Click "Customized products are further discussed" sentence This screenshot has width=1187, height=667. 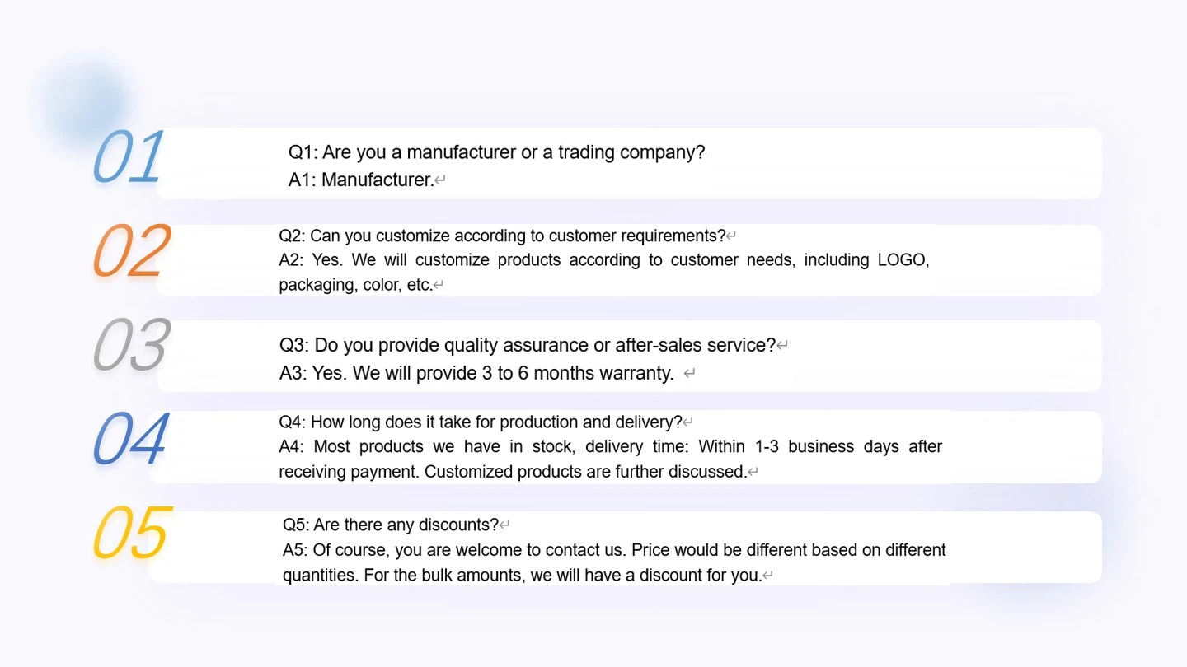click(x=585, y=472)
